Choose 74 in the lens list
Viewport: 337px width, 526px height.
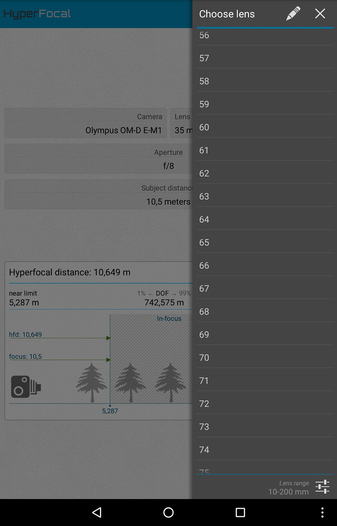(265, 450)
